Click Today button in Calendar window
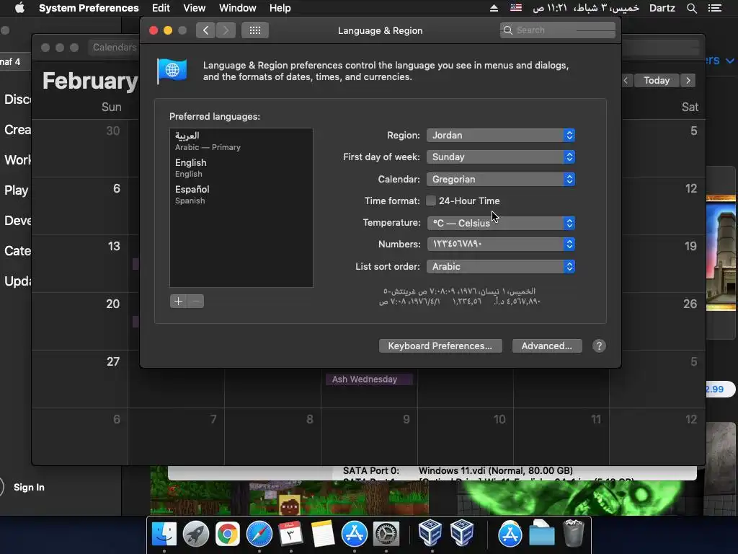 [x=657, y=81]
